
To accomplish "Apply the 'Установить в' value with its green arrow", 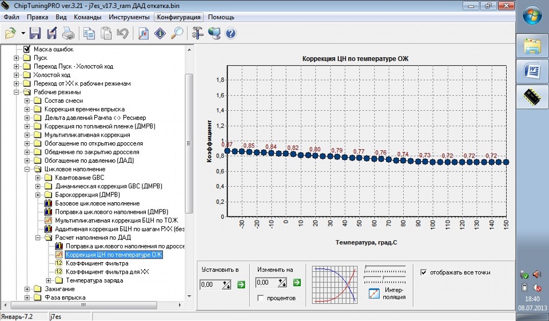I will coord(241,284).
